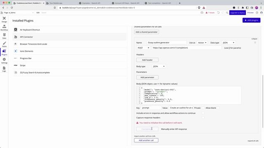Toggle the Private checkbox for prompt
This screenshot has height=148, width=264.
(203, 108)
